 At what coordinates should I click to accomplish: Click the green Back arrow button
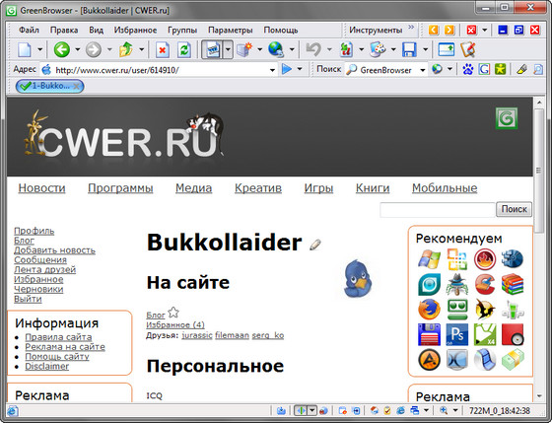[x=62, y=49]
